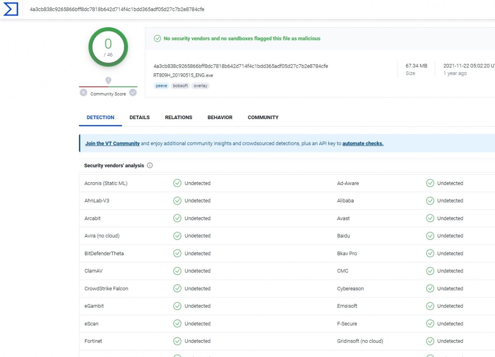Click the Undetected check icon for ClamAV
The height and width of the screenshot is (357, 495).
[x=177, y=271]
